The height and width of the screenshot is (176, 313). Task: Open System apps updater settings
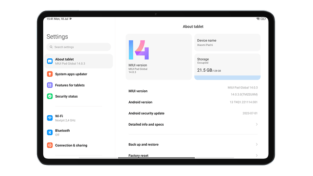tap(79, 74)
